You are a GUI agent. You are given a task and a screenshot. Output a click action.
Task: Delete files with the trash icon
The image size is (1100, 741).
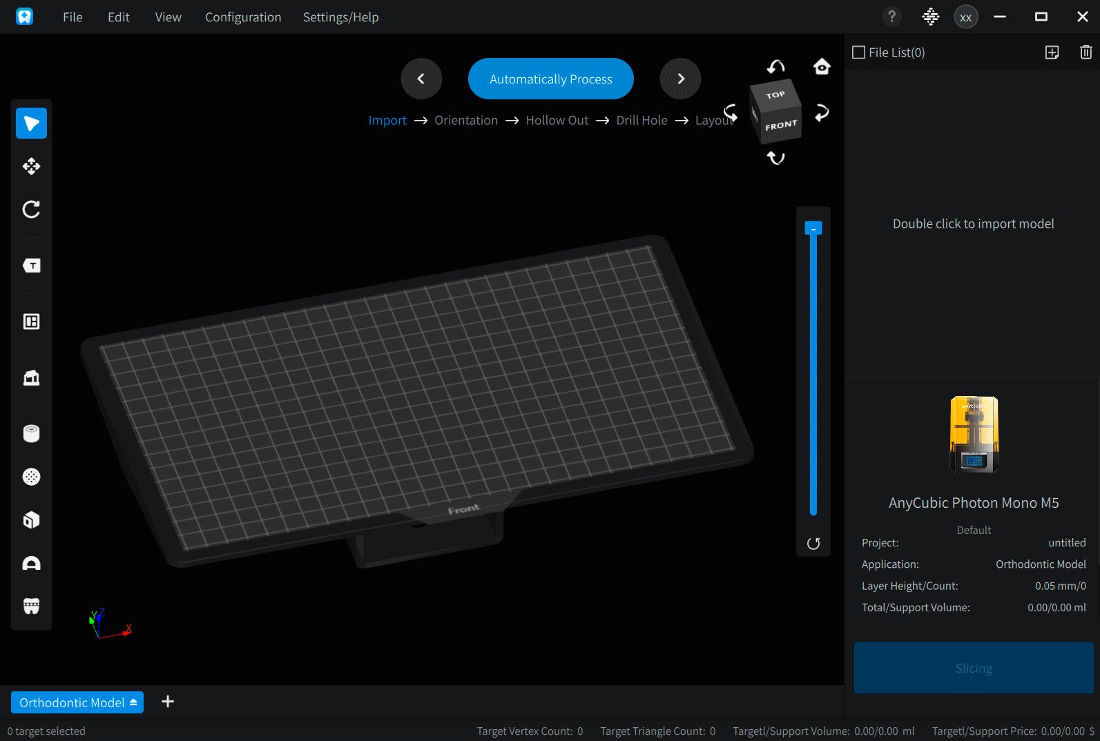1085,52
